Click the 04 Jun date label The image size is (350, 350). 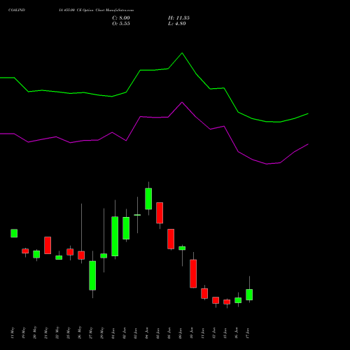pos(147,333)
